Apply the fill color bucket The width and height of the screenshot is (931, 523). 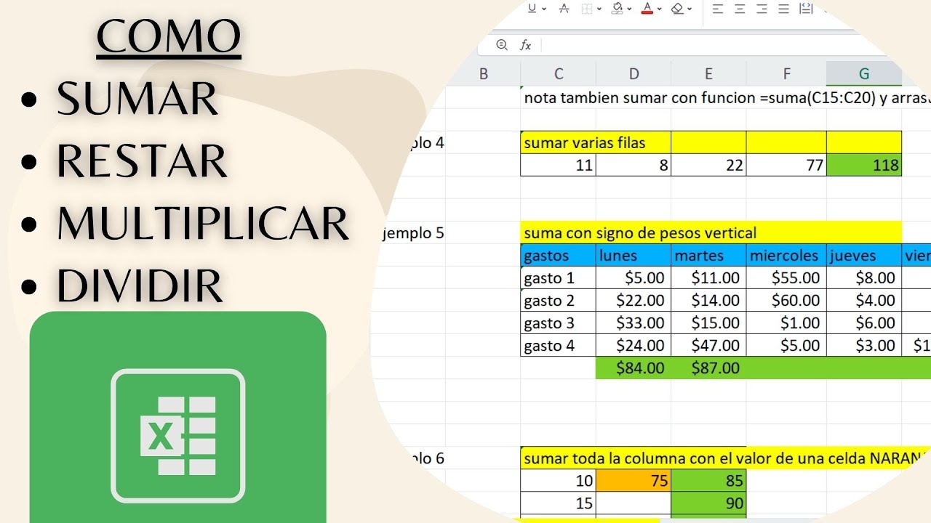[x=618, y=9]
